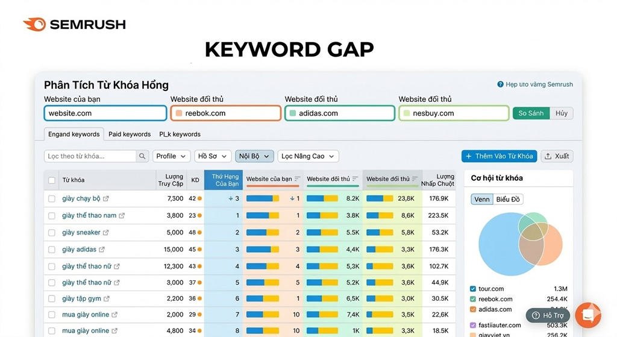Screen dimensions: 617x337
Task: Open external link icon beside giày chạy bộ
Action: [x=106, y=199]
